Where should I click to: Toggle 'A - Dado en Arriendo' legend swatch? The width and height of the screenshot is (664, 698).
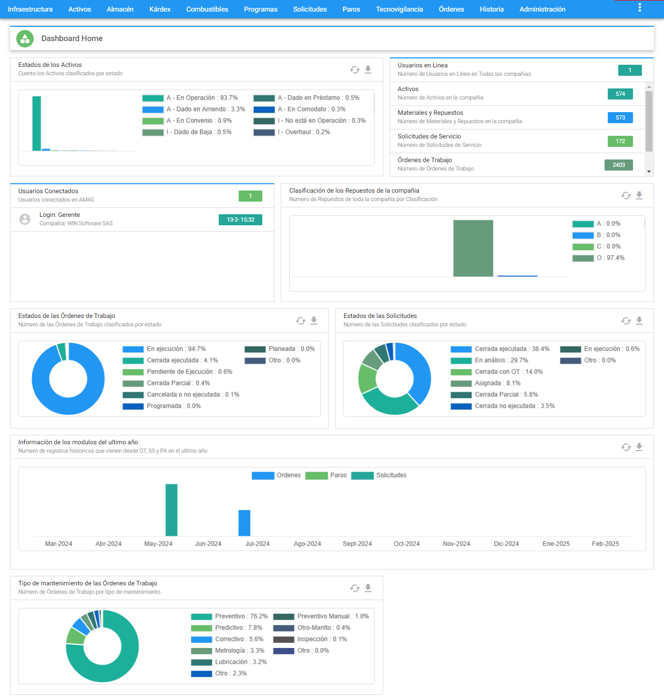[153, 109]
